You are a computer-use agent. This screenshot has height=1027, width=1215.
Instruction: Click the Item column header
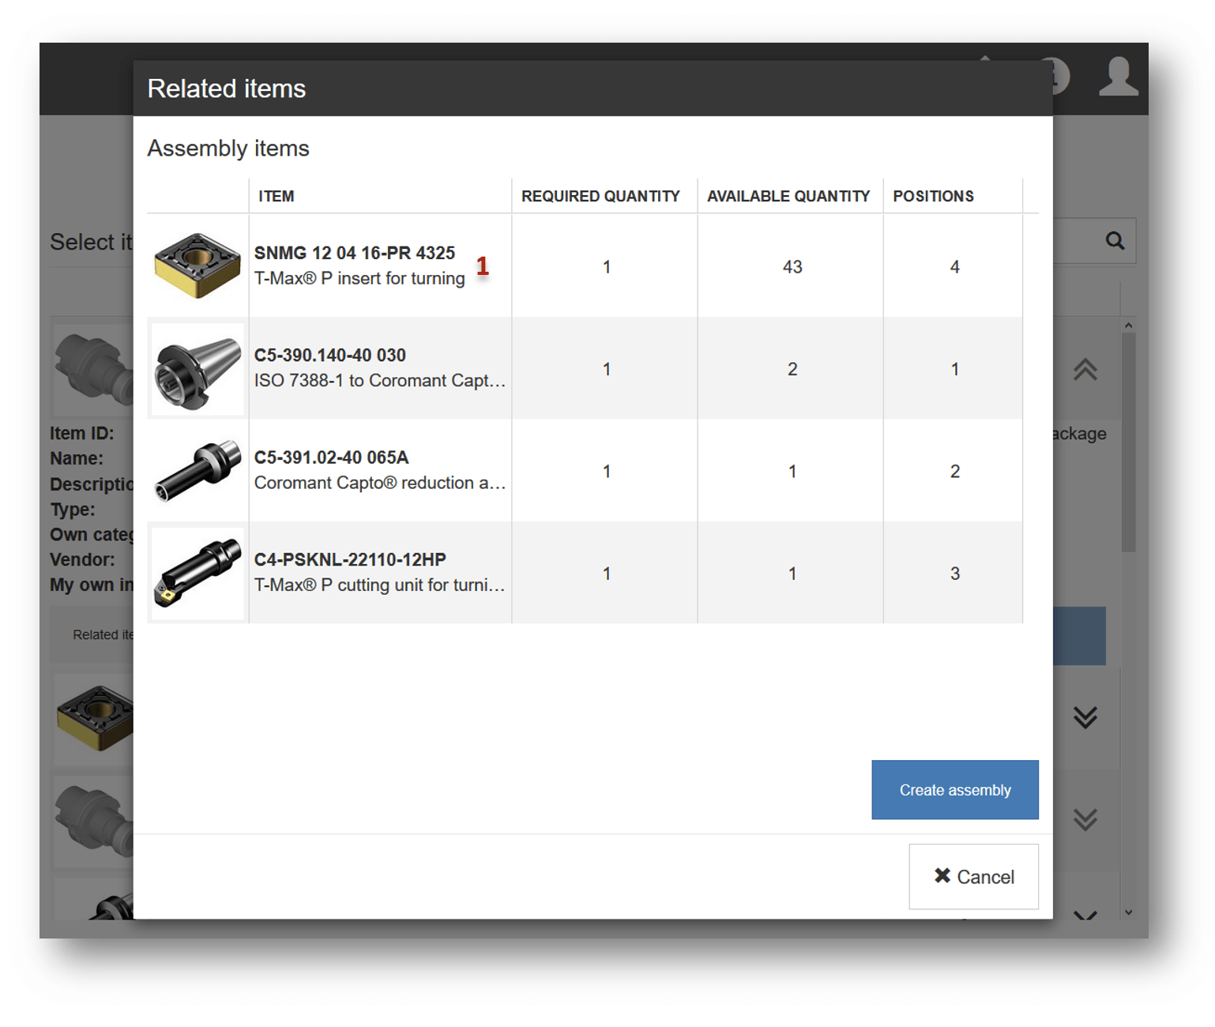pos(276,196)
